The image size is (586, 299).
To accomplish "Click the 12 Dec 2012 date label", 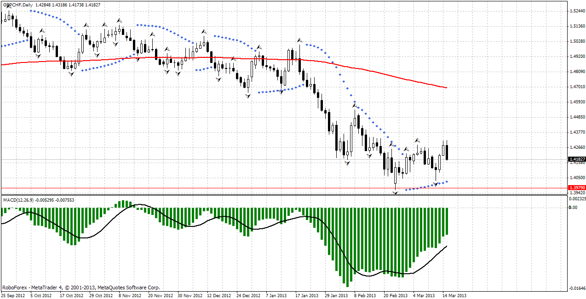I will pos(219,296).
